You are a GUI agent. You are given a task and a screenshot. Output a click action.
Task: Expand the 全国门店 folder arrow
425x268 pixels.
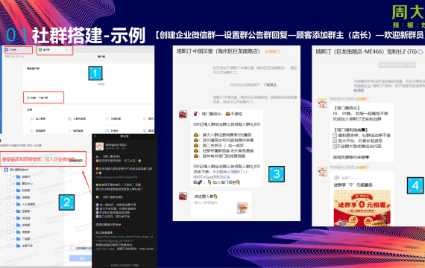13,246
